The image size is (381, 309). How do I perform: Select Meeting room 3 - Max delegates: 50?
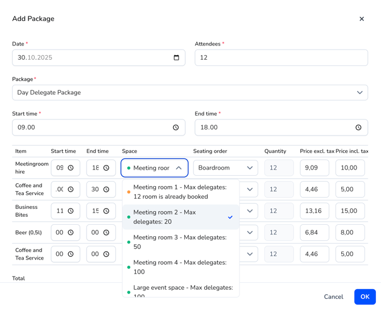(x=181, y=242)
